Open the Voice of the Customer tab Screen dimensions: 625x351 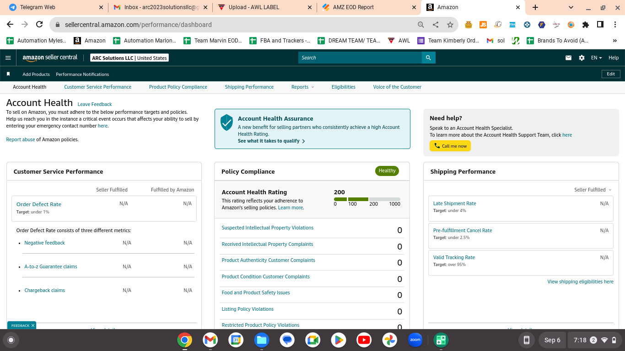coord(397,87)
